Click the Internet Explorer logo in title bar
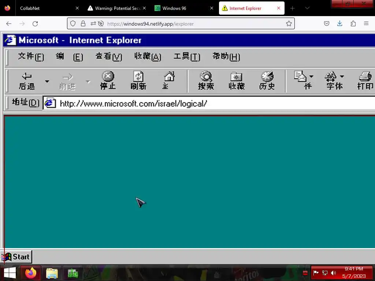 coord(10,40)
